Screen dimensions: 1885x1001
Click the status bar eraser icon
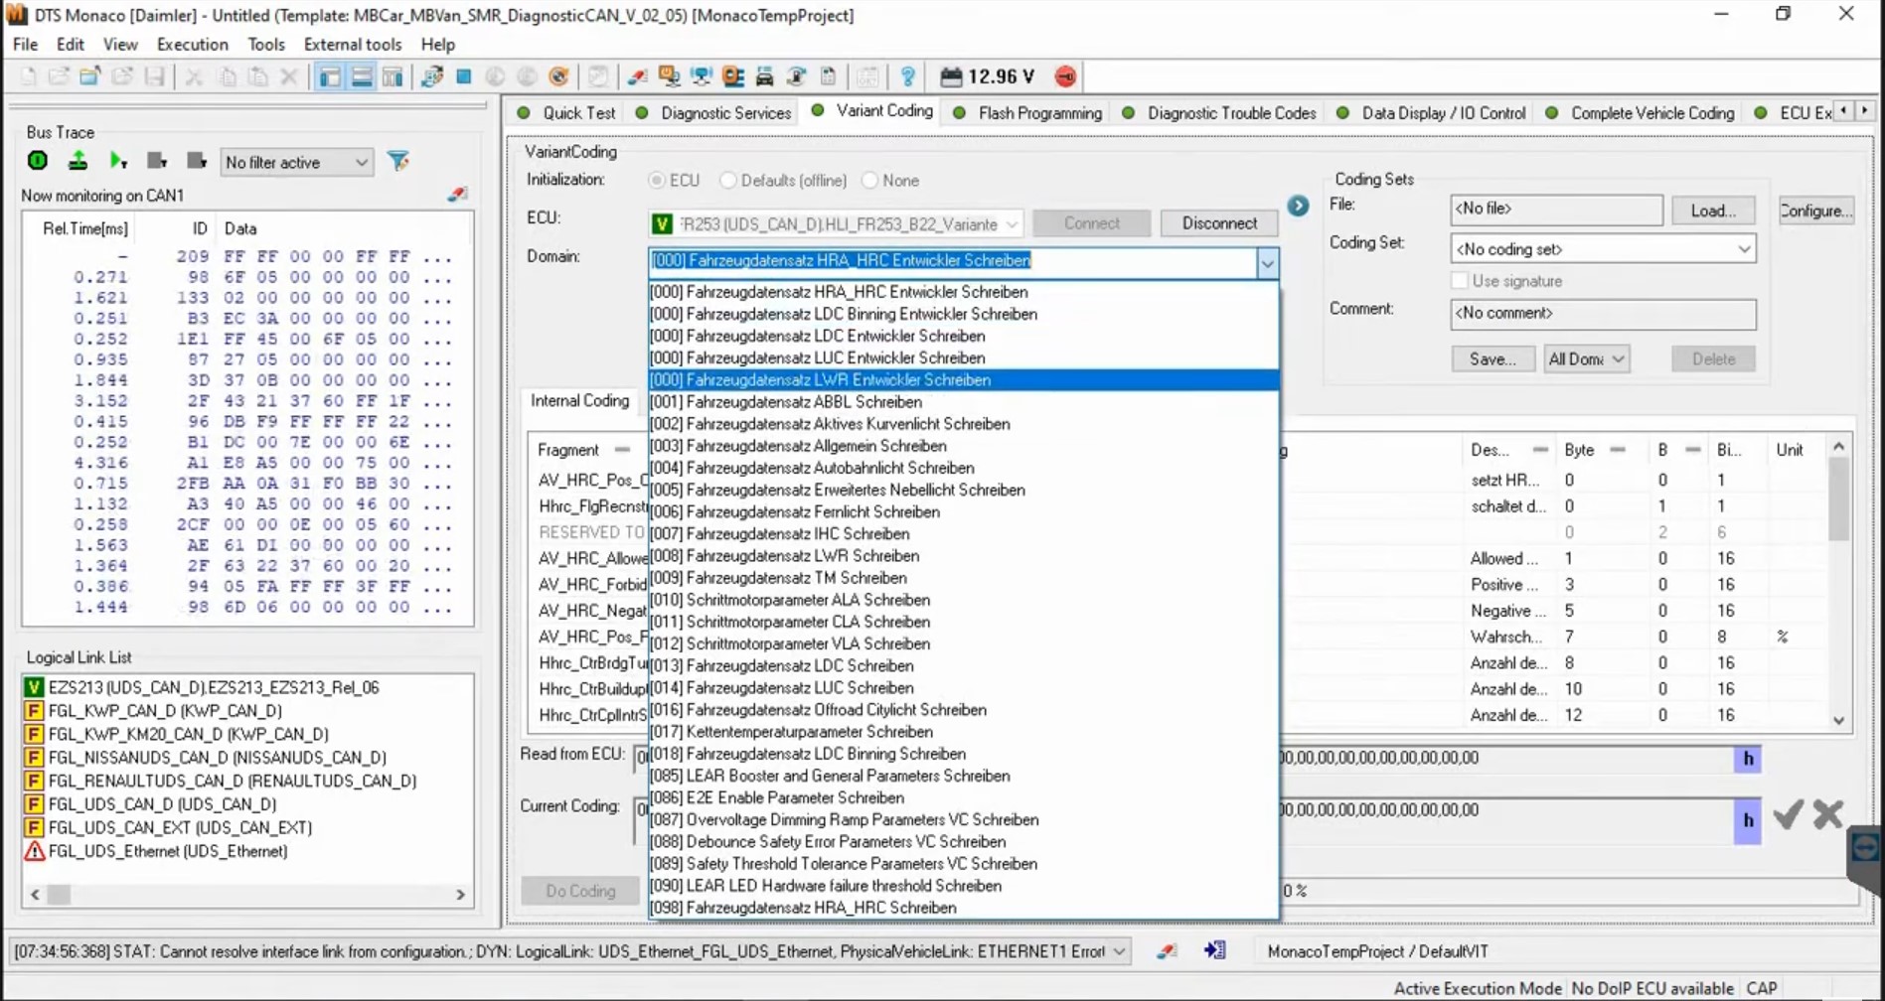[x=1167, y=951]
